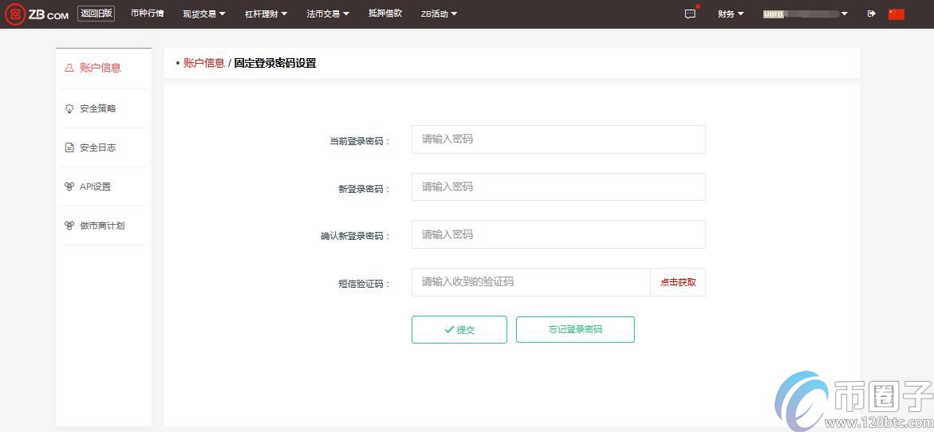
Task: Click the Chinese flag language icon
Action: pos(896,14)
